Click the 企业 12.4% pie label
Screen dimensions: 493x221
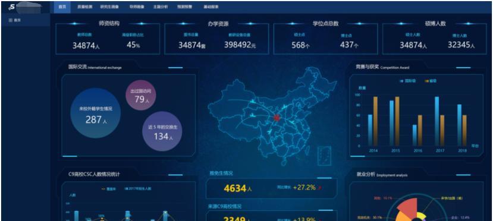[460, 217]
